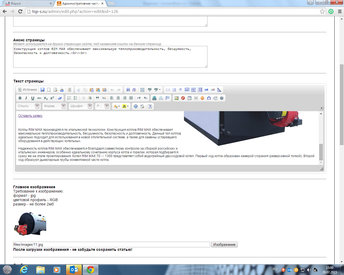Open the Insert Image dialog

(177, 98)
